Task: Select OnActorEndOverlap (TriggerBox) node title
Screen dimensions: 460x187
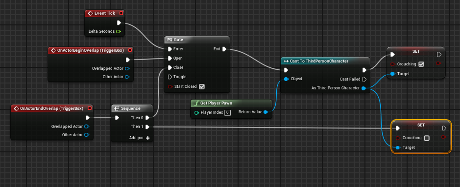Action: click(x=51, y=108)
